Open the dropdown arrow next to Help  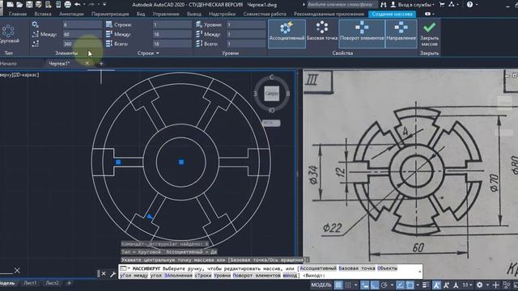pyautogui.click(x=477, y=5)
